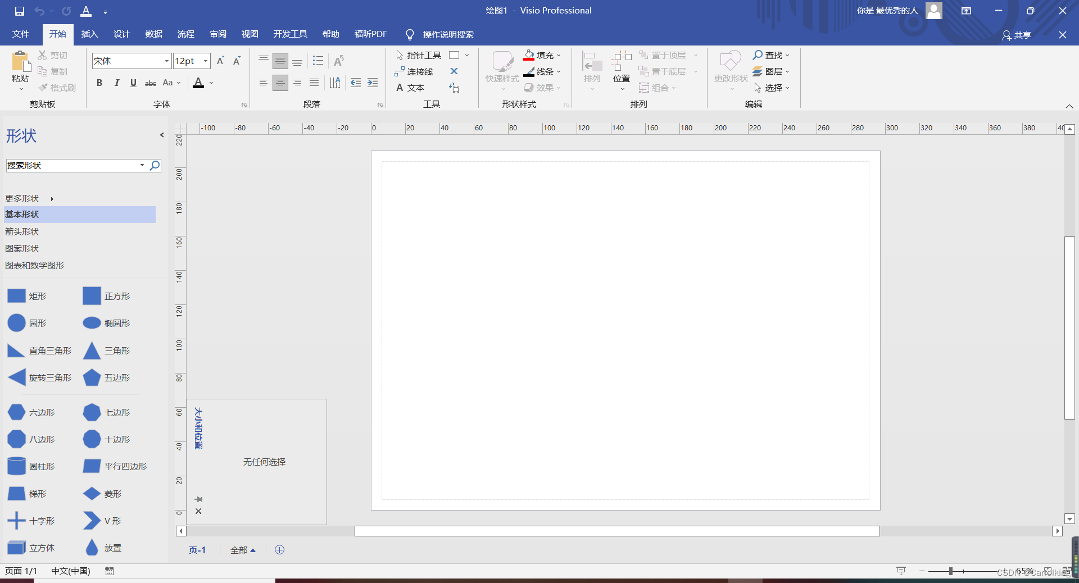This screenshot has width=1079, height=583.
Task: Add a new page with plus icon
Action: click(279, 550)
